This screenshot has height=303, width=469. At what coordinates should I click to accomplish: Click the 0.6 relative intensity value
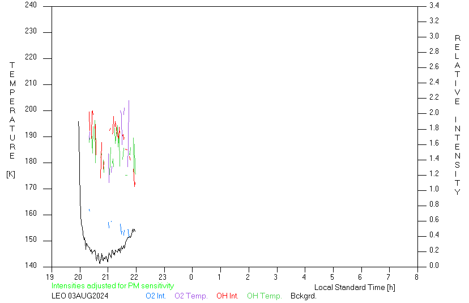point(434,220)
